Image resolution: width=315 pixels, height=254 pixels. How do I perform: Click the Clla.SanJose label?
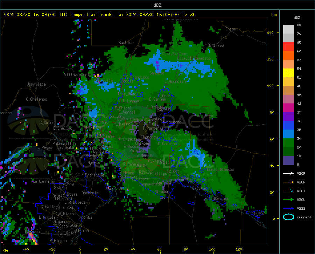[x=174, y=54]
